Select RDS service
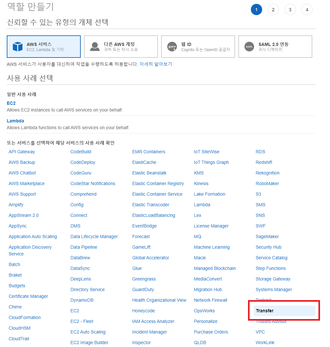330x347 pixels. [x=261, y=152]
